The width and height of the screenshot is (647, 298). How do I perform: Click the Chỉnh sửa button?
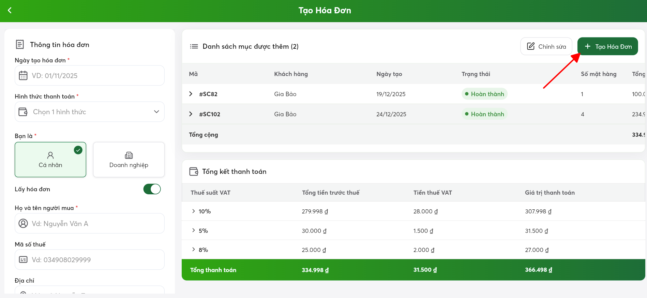tap(546, 46)
